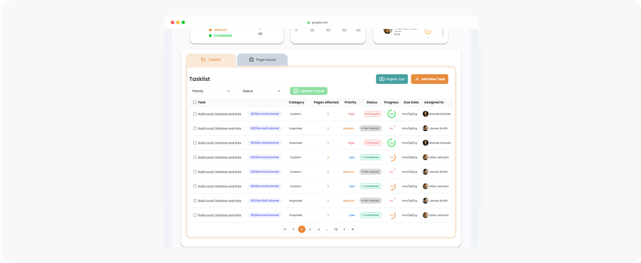Viewport: 641px width, 263px height.
Task: Open the first Build Local Citationes task link
Action: [219, 114]
